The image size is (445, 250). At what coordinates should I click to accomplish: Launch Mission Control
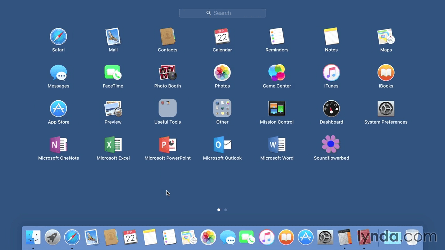[277, 109]
